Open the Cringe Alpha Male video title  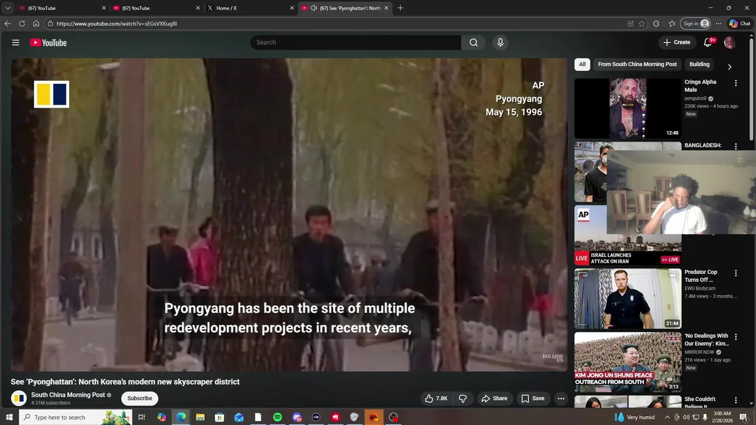pyautogui.click(x=700, y=86)
